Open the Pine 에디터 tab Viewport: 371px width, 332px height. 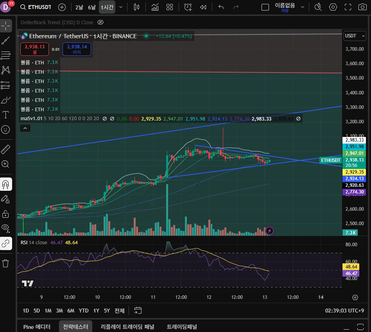[37, 327]
